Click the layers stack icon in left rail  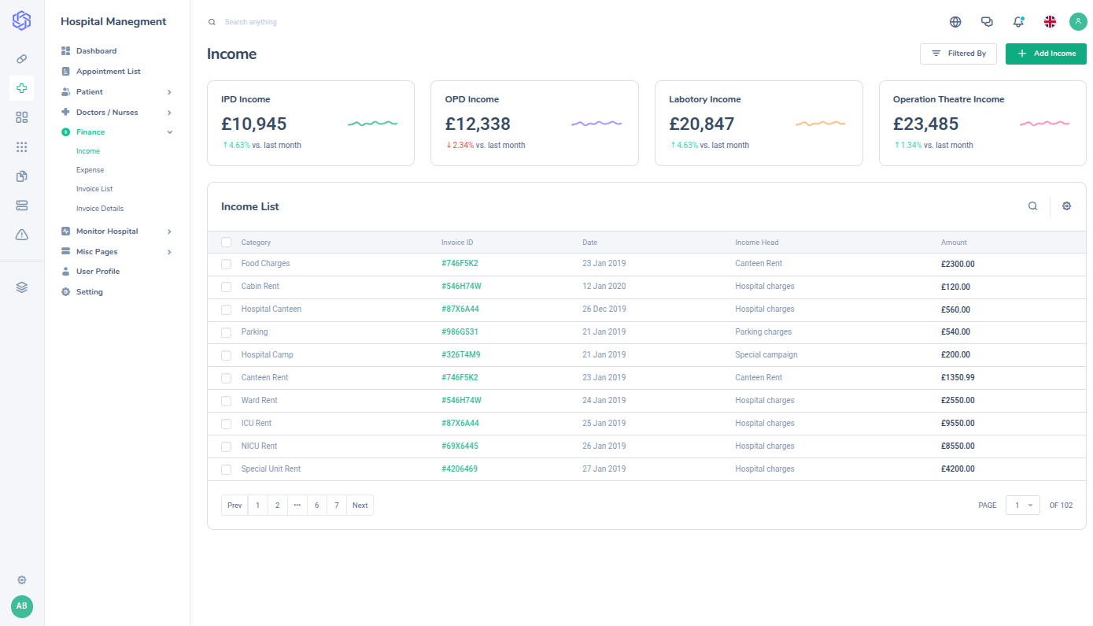pos(22,287)
